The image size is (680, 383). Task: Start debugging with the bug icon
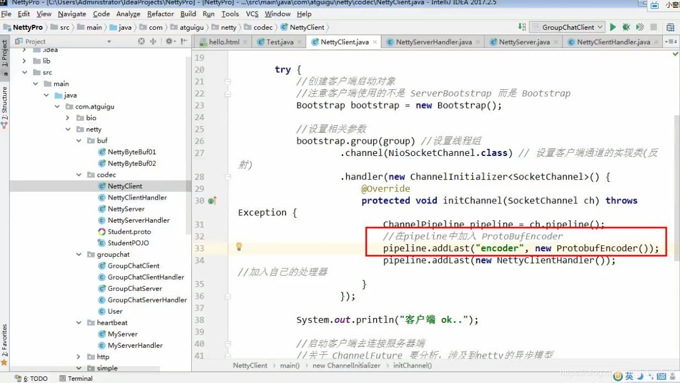click(x=626, y=26)
